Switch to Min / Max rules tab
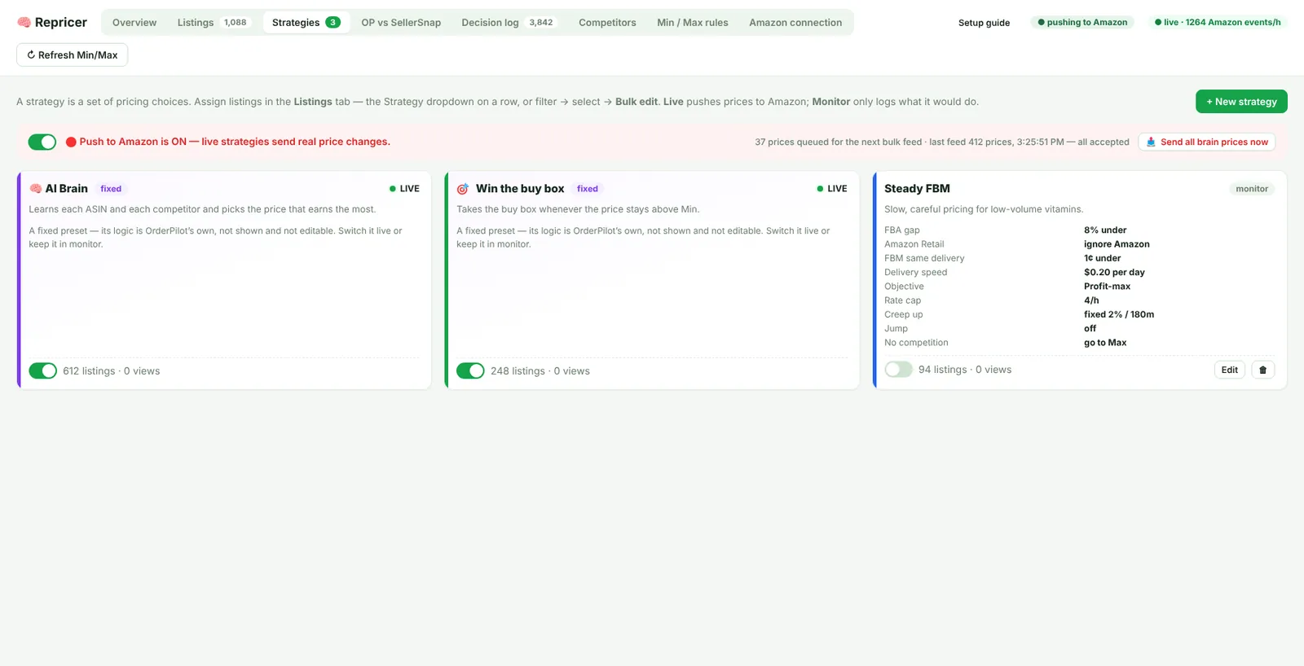 [x=693, y=22]
